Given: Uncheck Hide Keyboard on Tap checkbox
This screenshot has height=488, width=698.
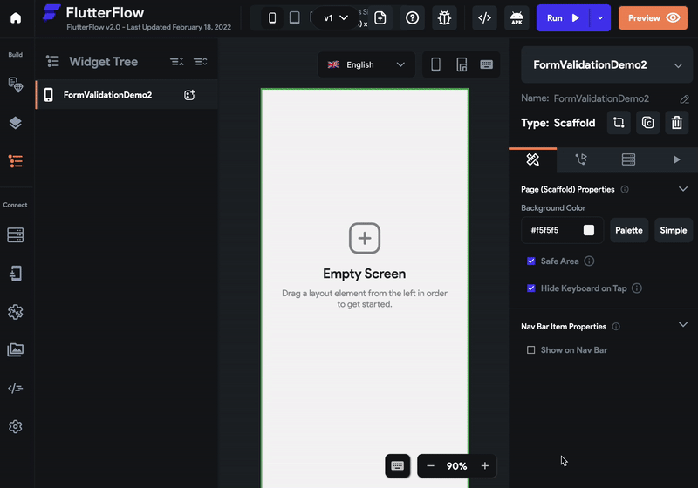Looking at the screenshot, I should pos(531,288).
